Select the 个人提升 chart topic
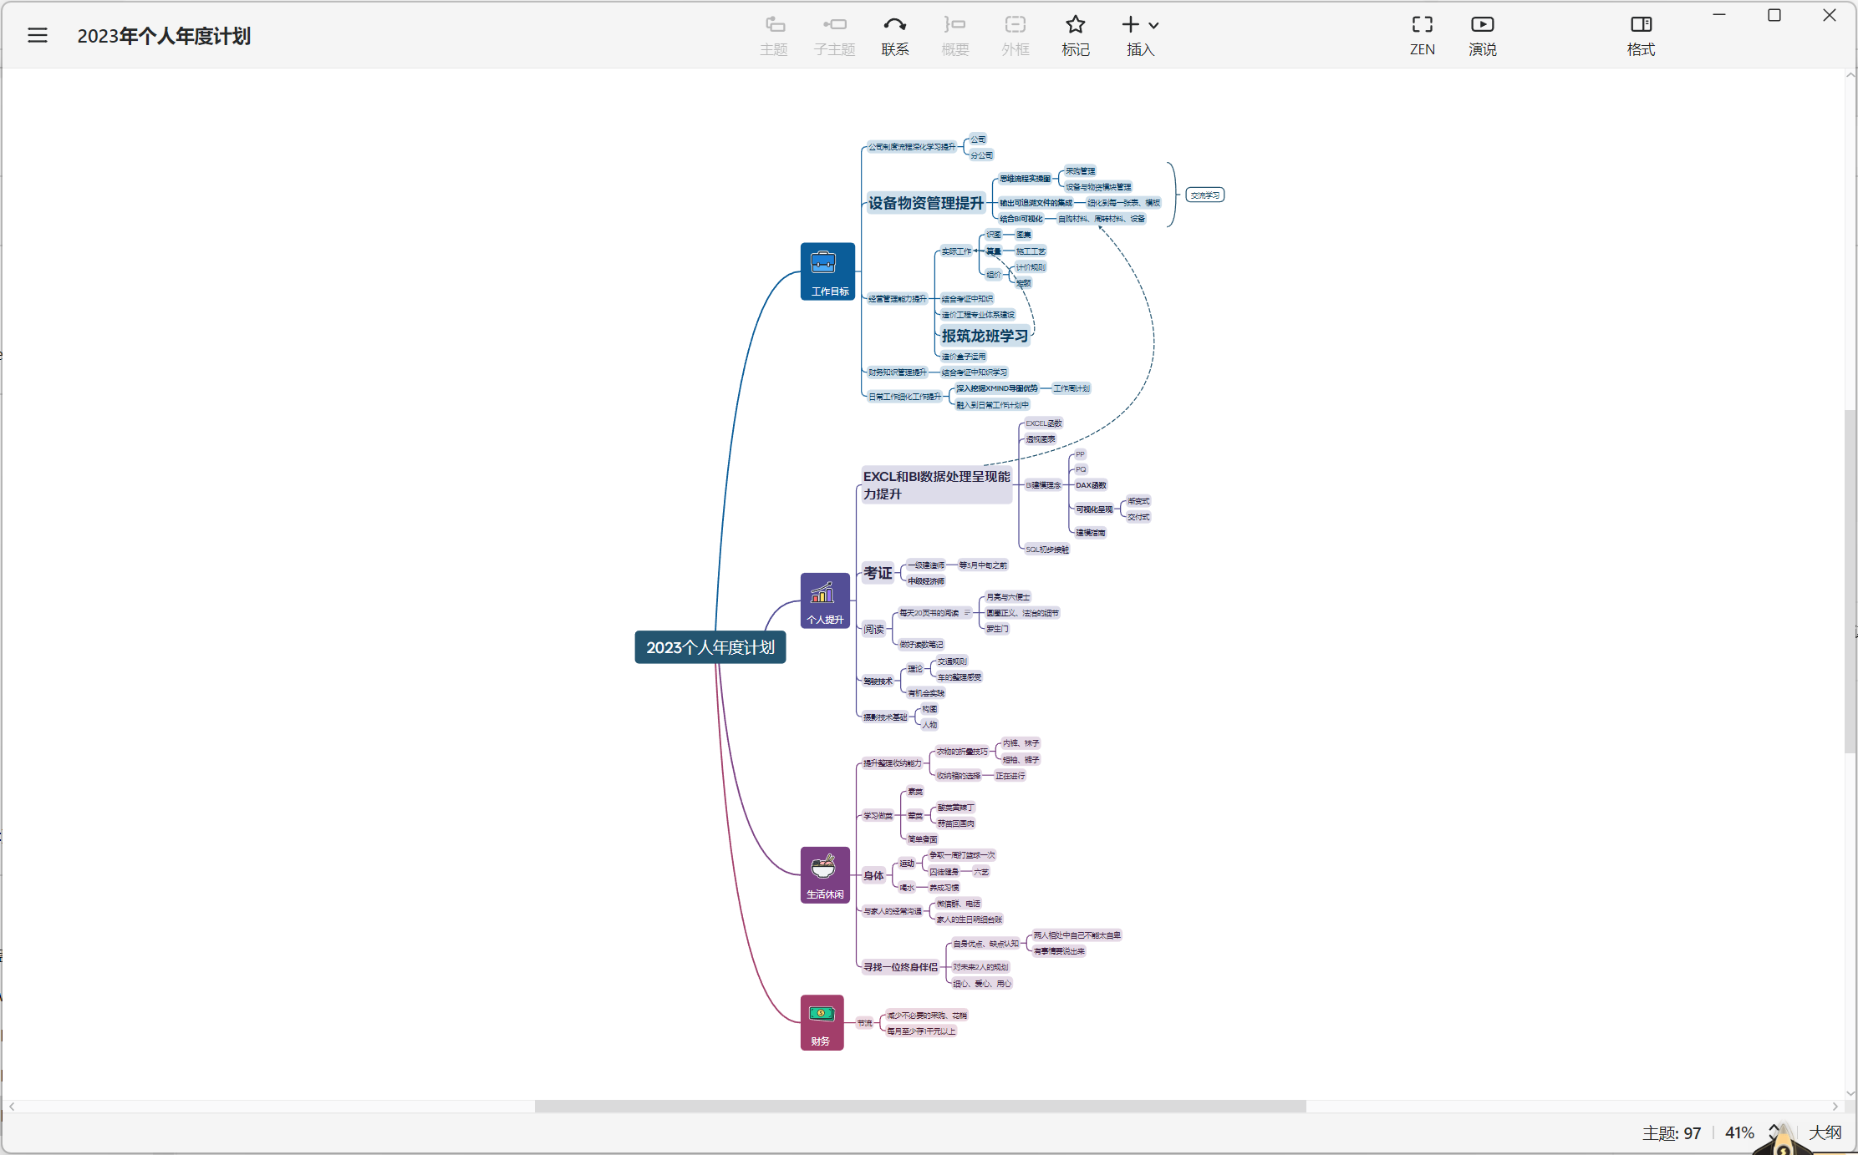 pyautogui.click(x=825, y=600)
